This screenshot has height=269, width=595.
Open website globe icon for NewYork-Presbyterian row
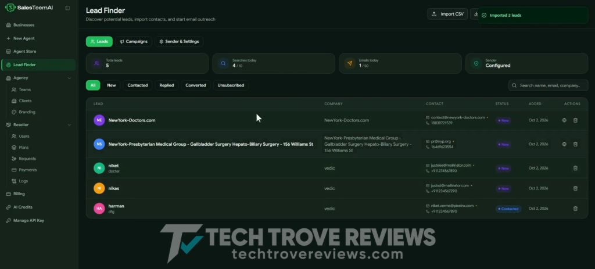[564, 144]
